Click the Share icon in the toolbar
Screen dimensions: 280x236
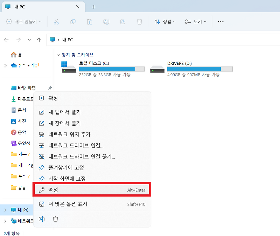coord(123,21)
